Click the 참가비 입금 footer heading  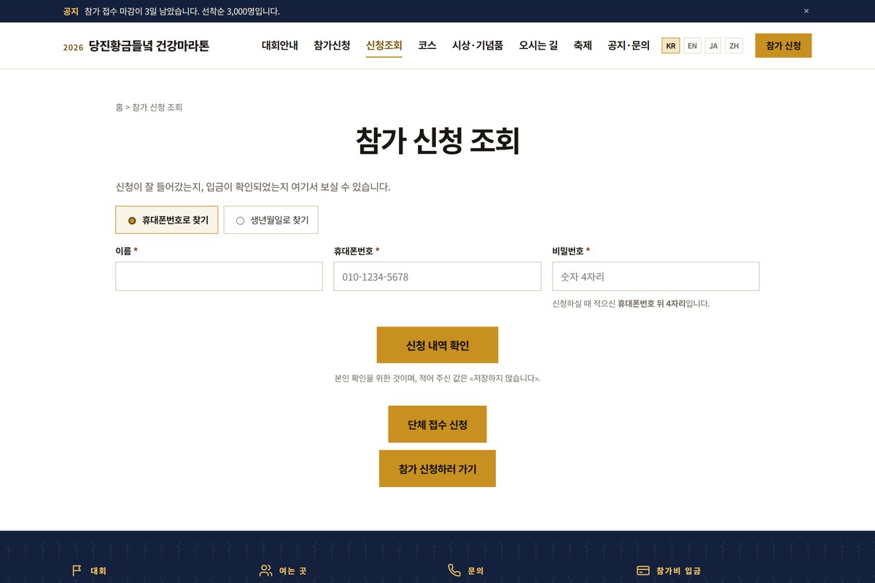(678, 571)
